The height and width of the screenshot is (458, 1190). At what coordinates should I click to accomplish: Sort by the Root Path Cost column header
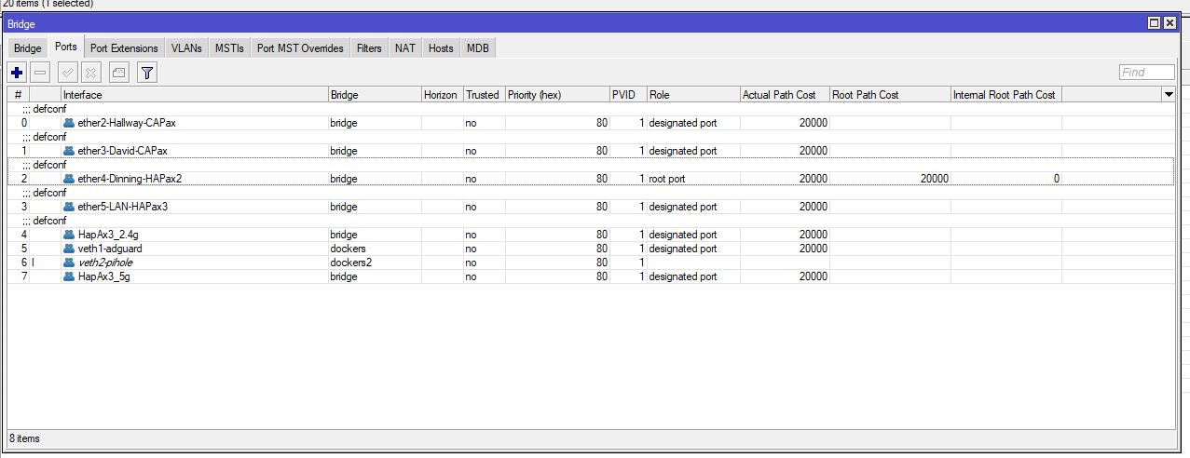tap(890, 95)
